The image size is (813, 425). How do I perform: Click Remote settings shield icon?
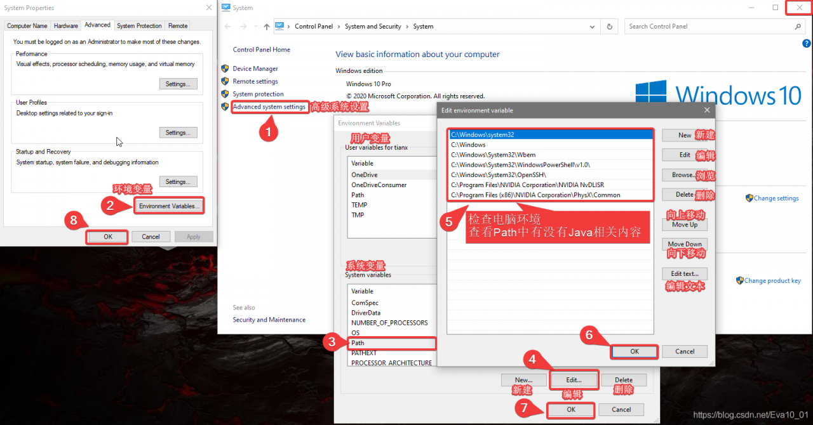tap(225, 81)
